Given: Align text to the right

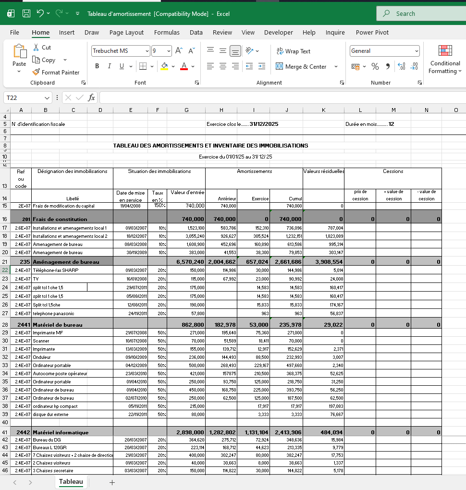Looking at the screenshot, I should point(235,66).
